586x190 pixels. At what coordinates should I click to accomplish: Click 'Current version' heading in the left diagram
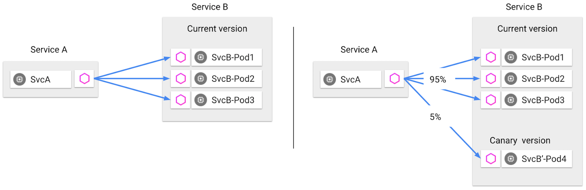pyautogui.click(x=217, y=29)
